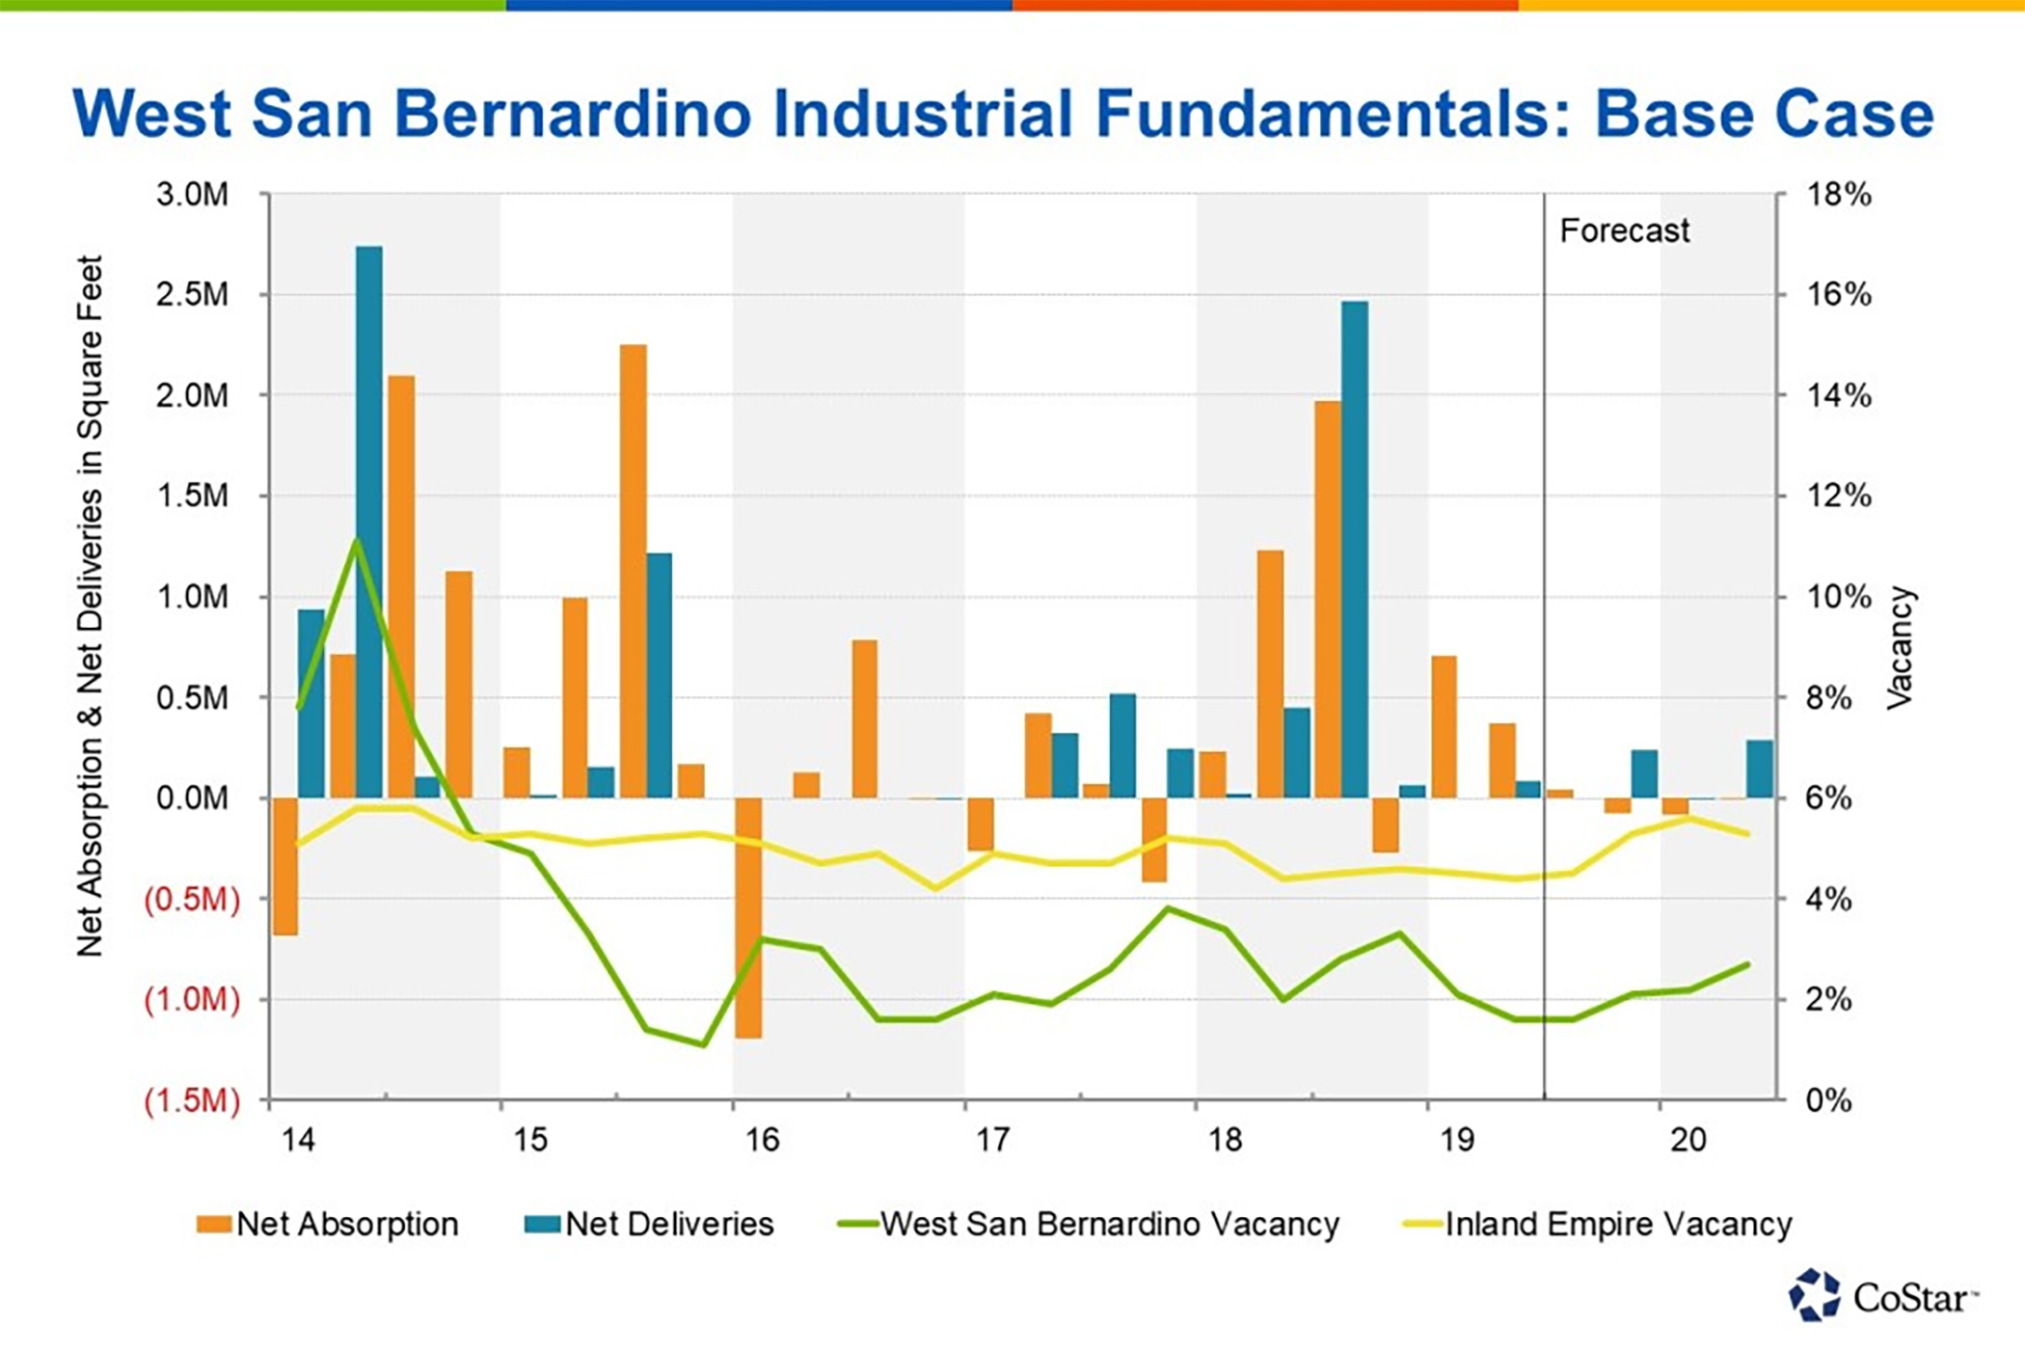Click the red (1.5M) axis label

coord(192,1100)
